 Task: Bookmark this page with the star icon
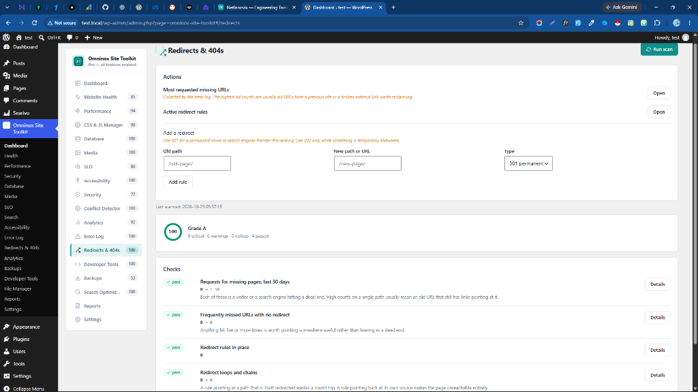click(521, 22)
